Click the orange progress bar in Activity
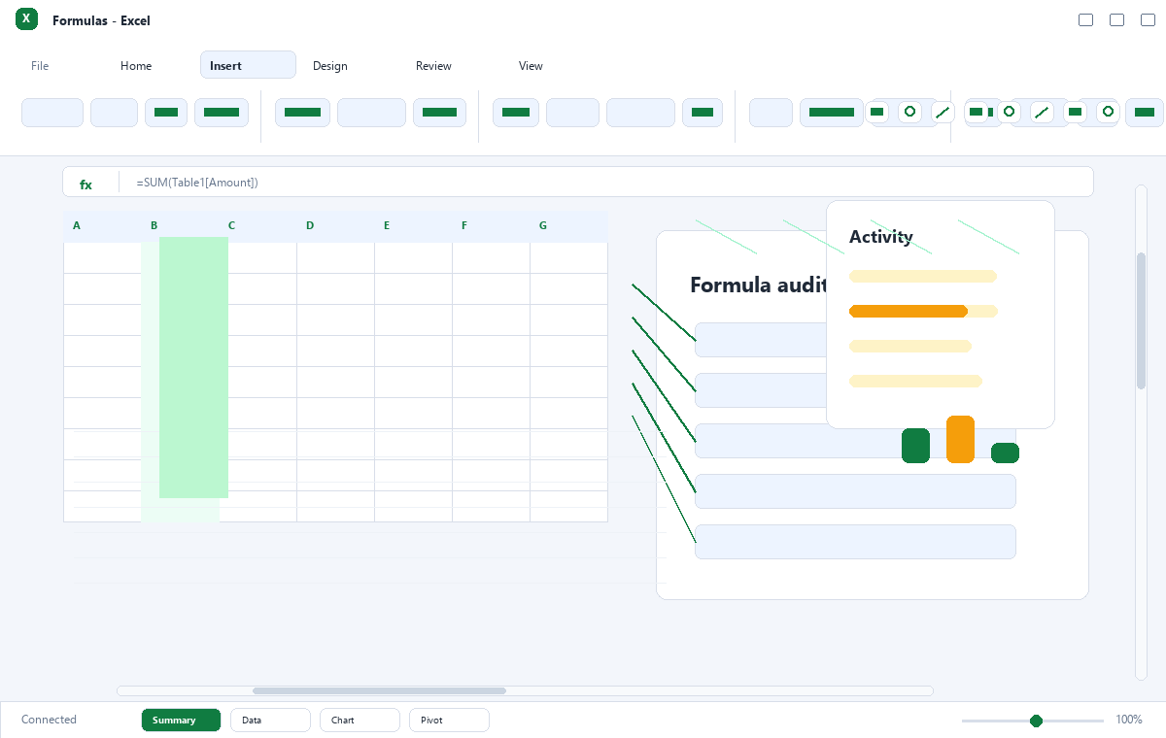Image resolution: width=1166 pixels, height=738 pixels. click(909, 311)
